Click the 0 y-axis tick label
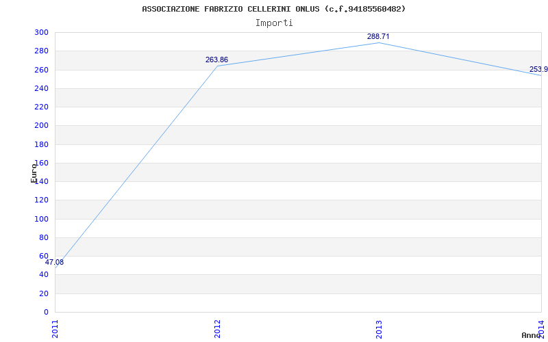Screen dimensions: 548x342 46,312
